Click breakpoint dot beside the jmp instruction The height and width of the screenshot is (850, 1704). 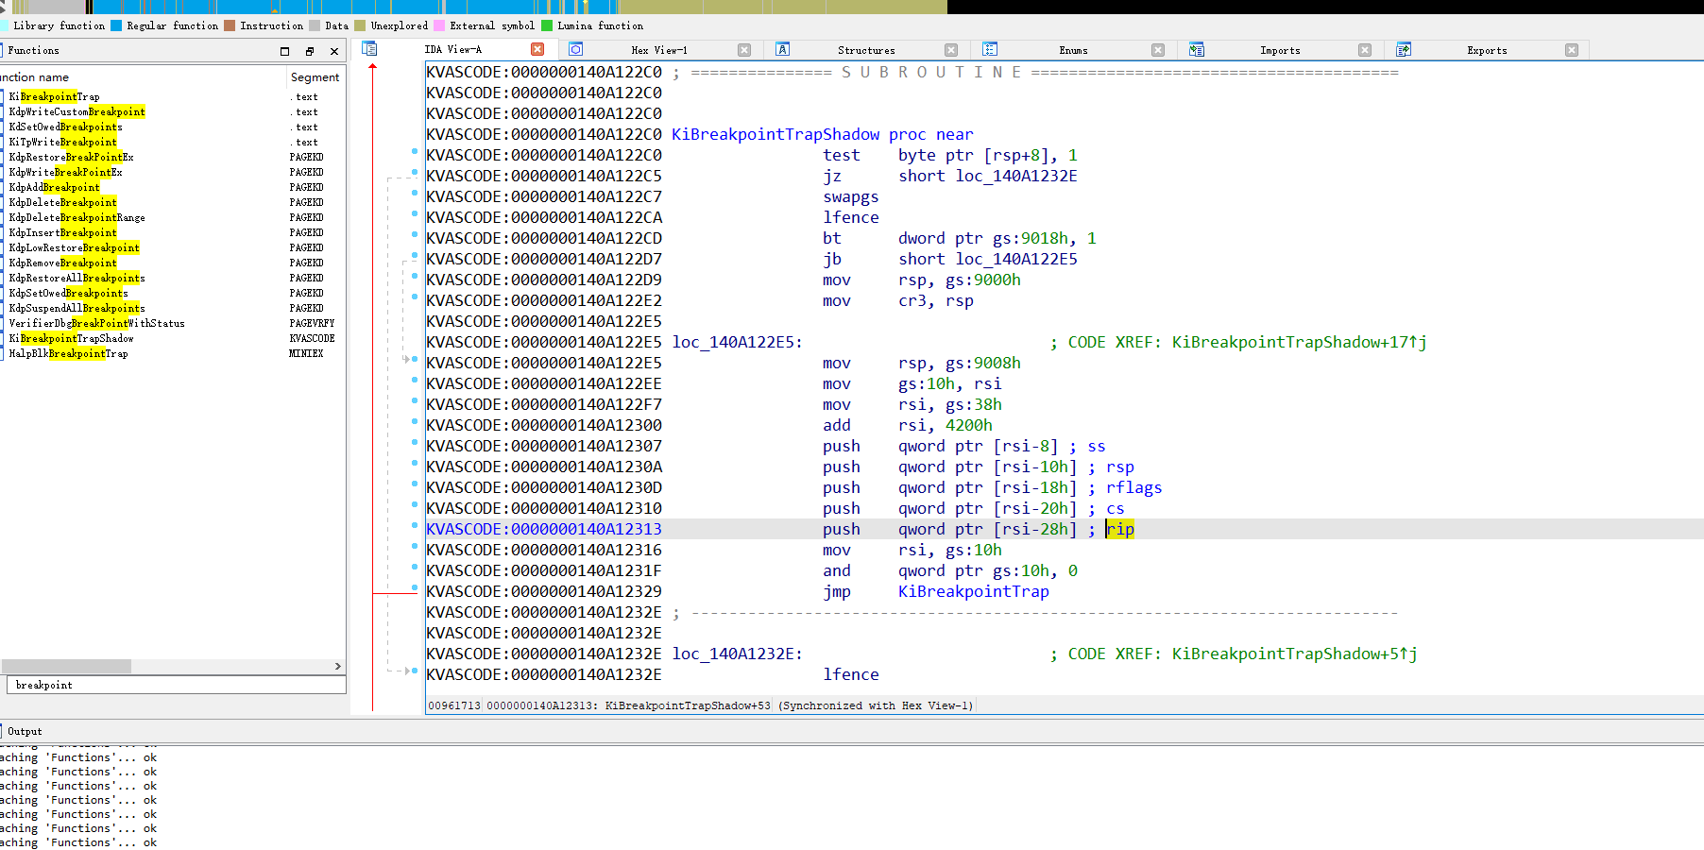(414, 588)
